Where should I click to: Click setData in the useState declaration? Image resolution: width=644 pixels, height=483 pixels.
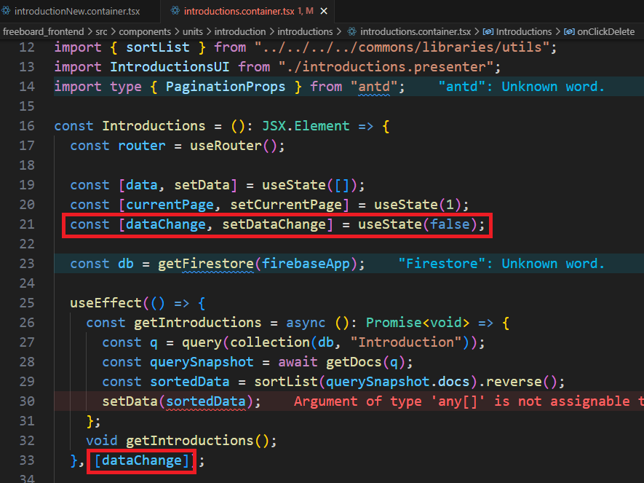pos(202,185)
